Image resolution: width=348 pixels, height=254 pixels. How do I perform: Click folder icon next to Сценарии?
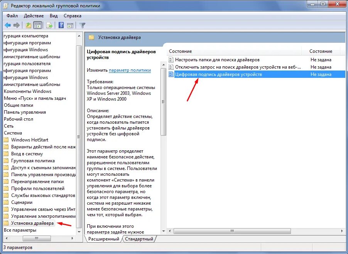pyautogui.click(x=6, y=202)
